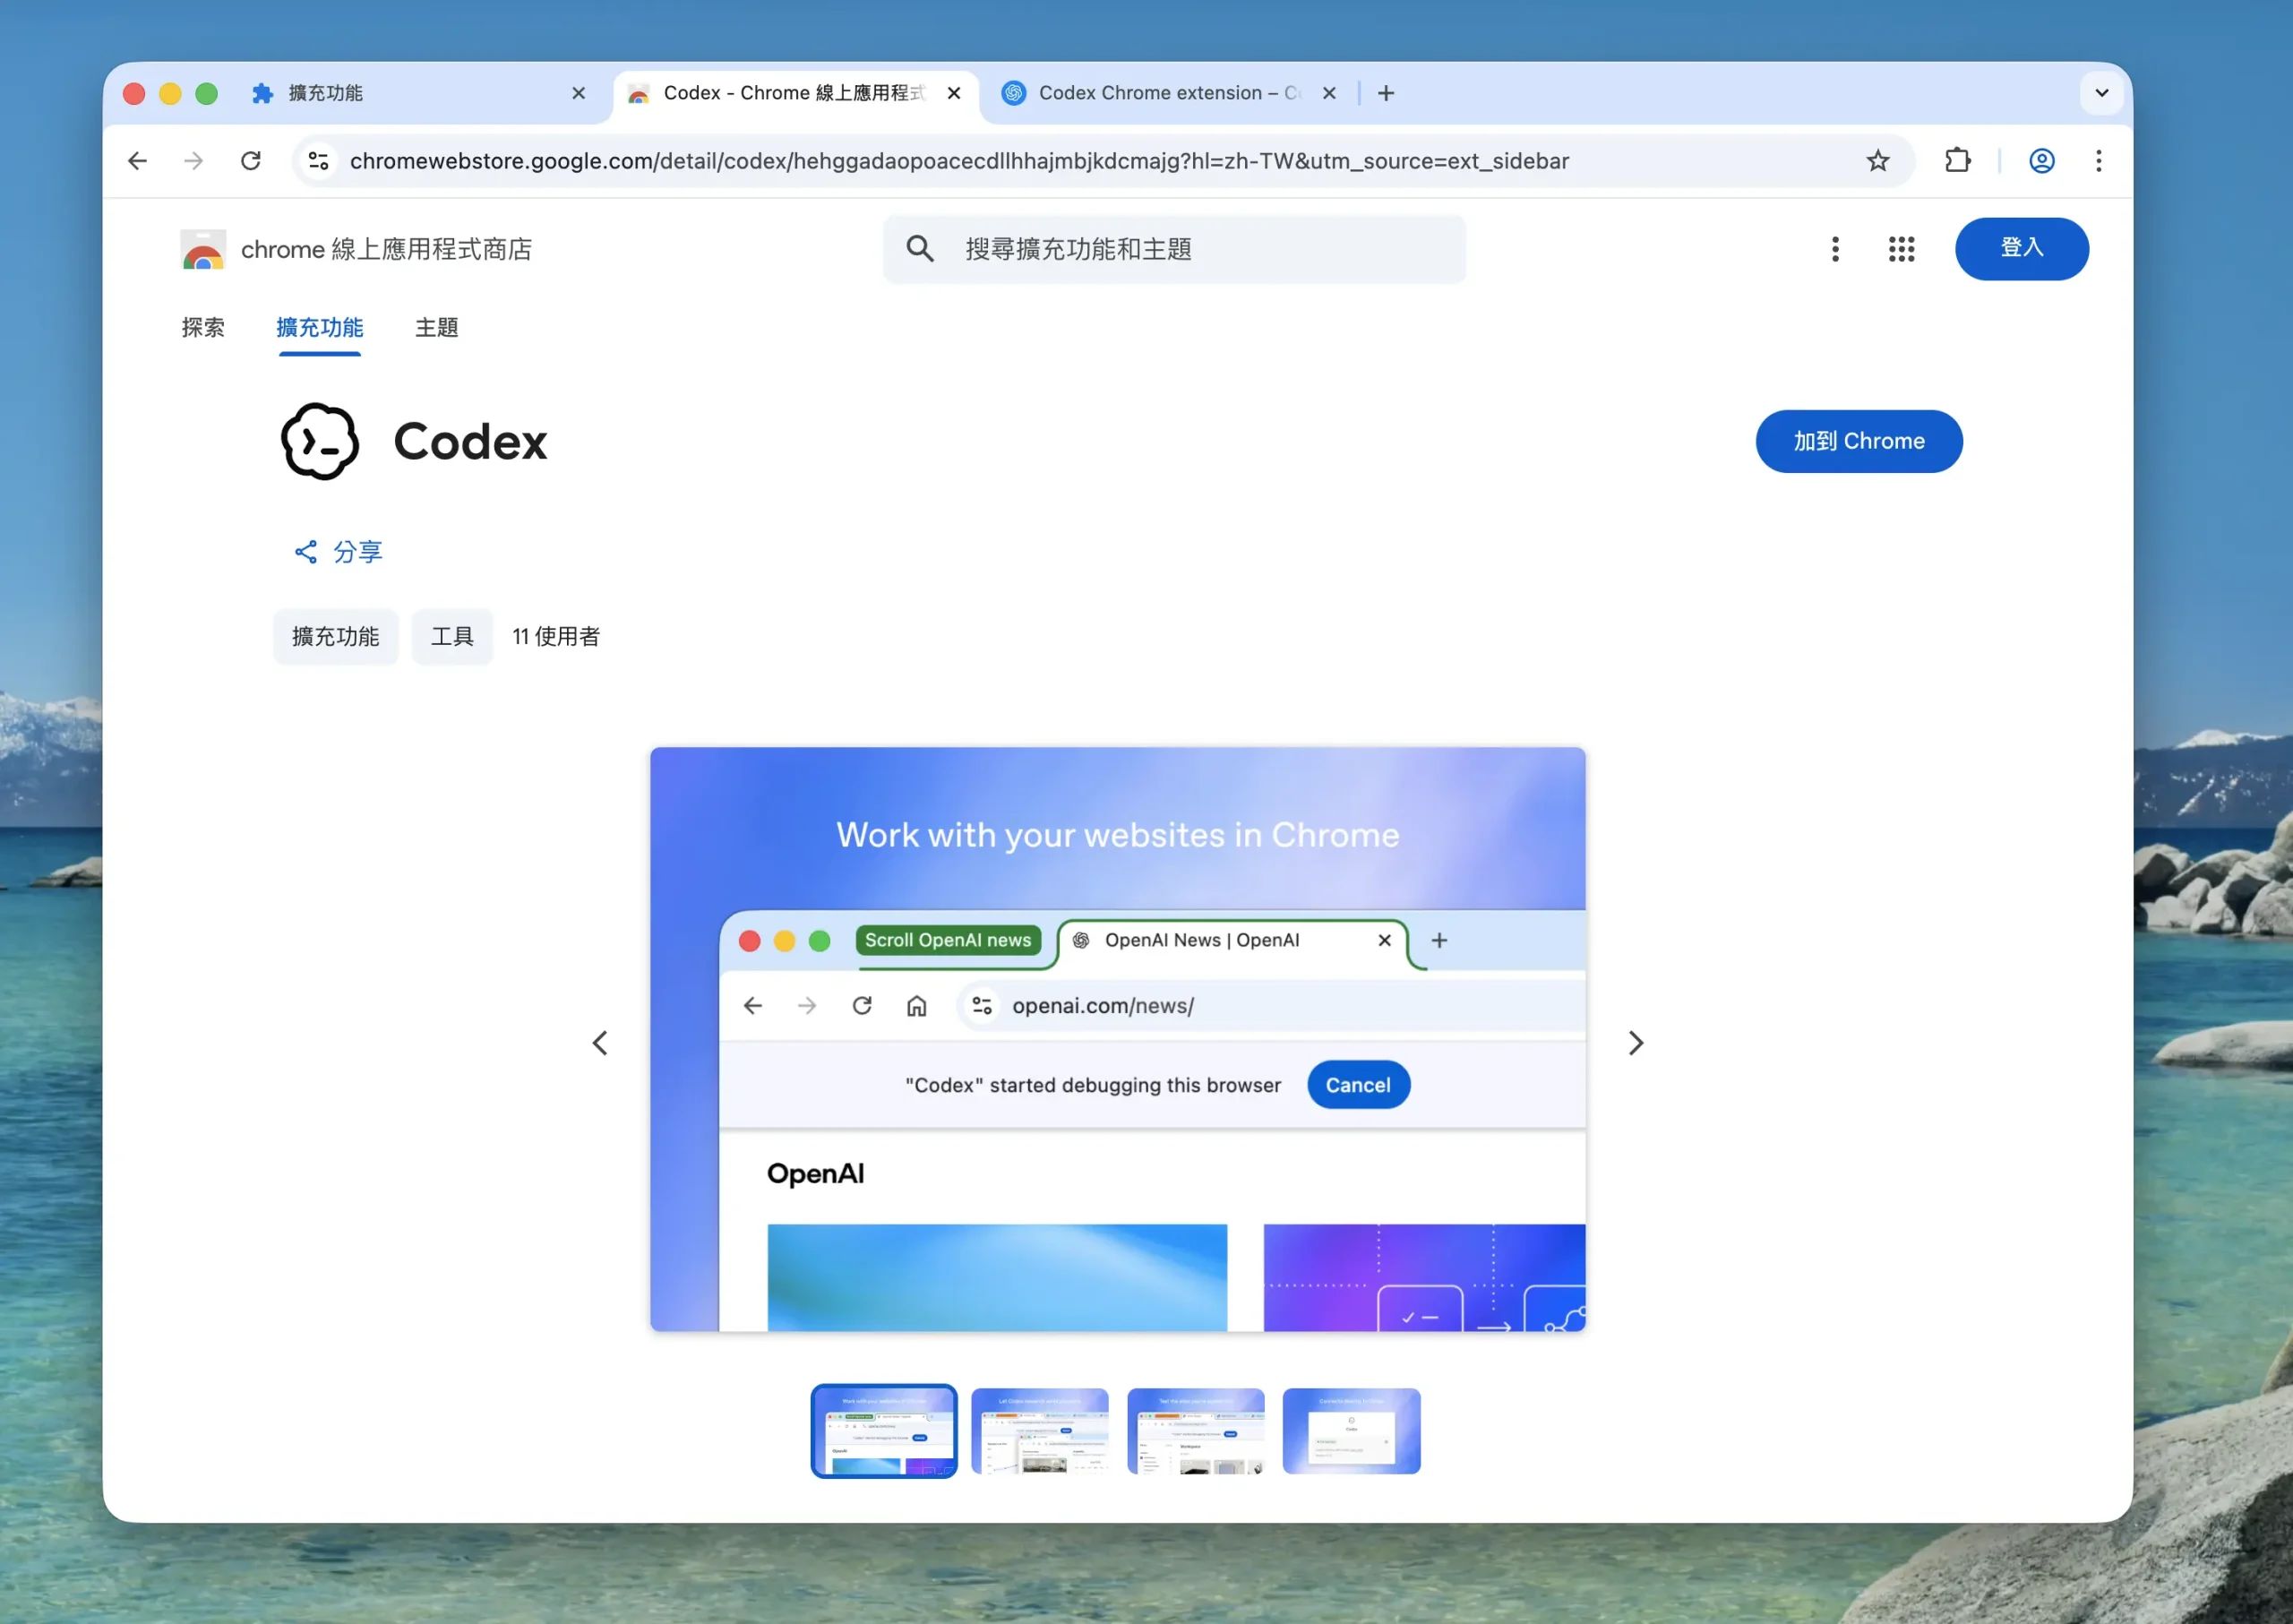This screenshot has width=2293, height=1624.
Task: Click the 工具 category chip
Action: [452, 636]
